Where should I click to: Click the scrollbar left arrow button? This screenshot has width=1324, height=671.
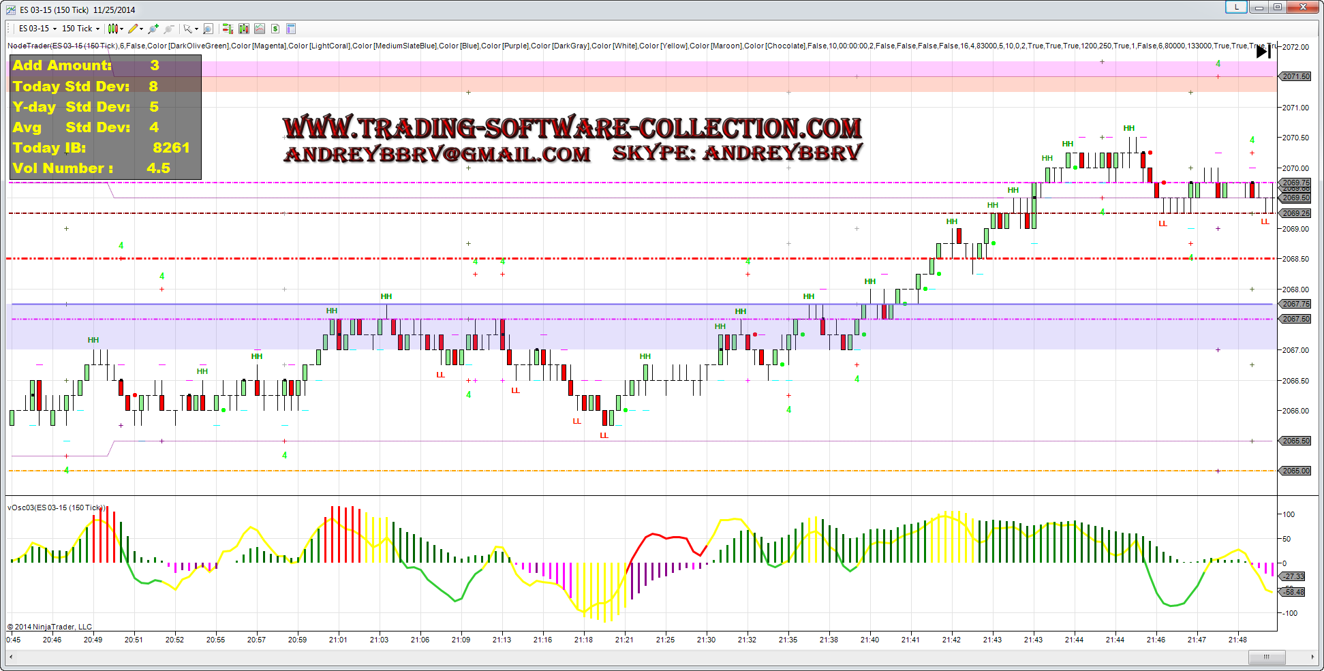click(10, 657)
